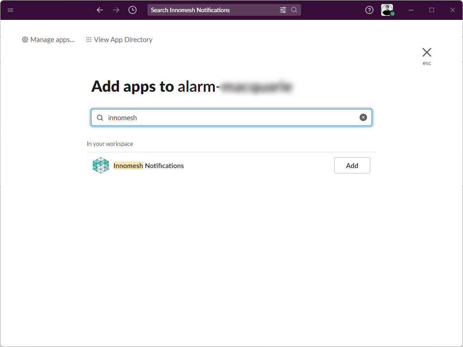Screen dimensions: 463x347
Task: Add Innomesh Notifications to the channel
Action: pyautogui.click(x=352, y=165)
